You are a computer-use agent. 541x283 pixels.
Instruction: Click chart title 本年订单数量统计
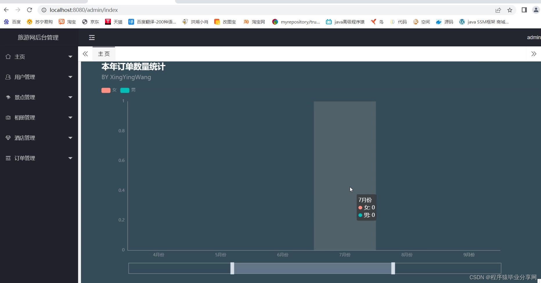(133, 67)
